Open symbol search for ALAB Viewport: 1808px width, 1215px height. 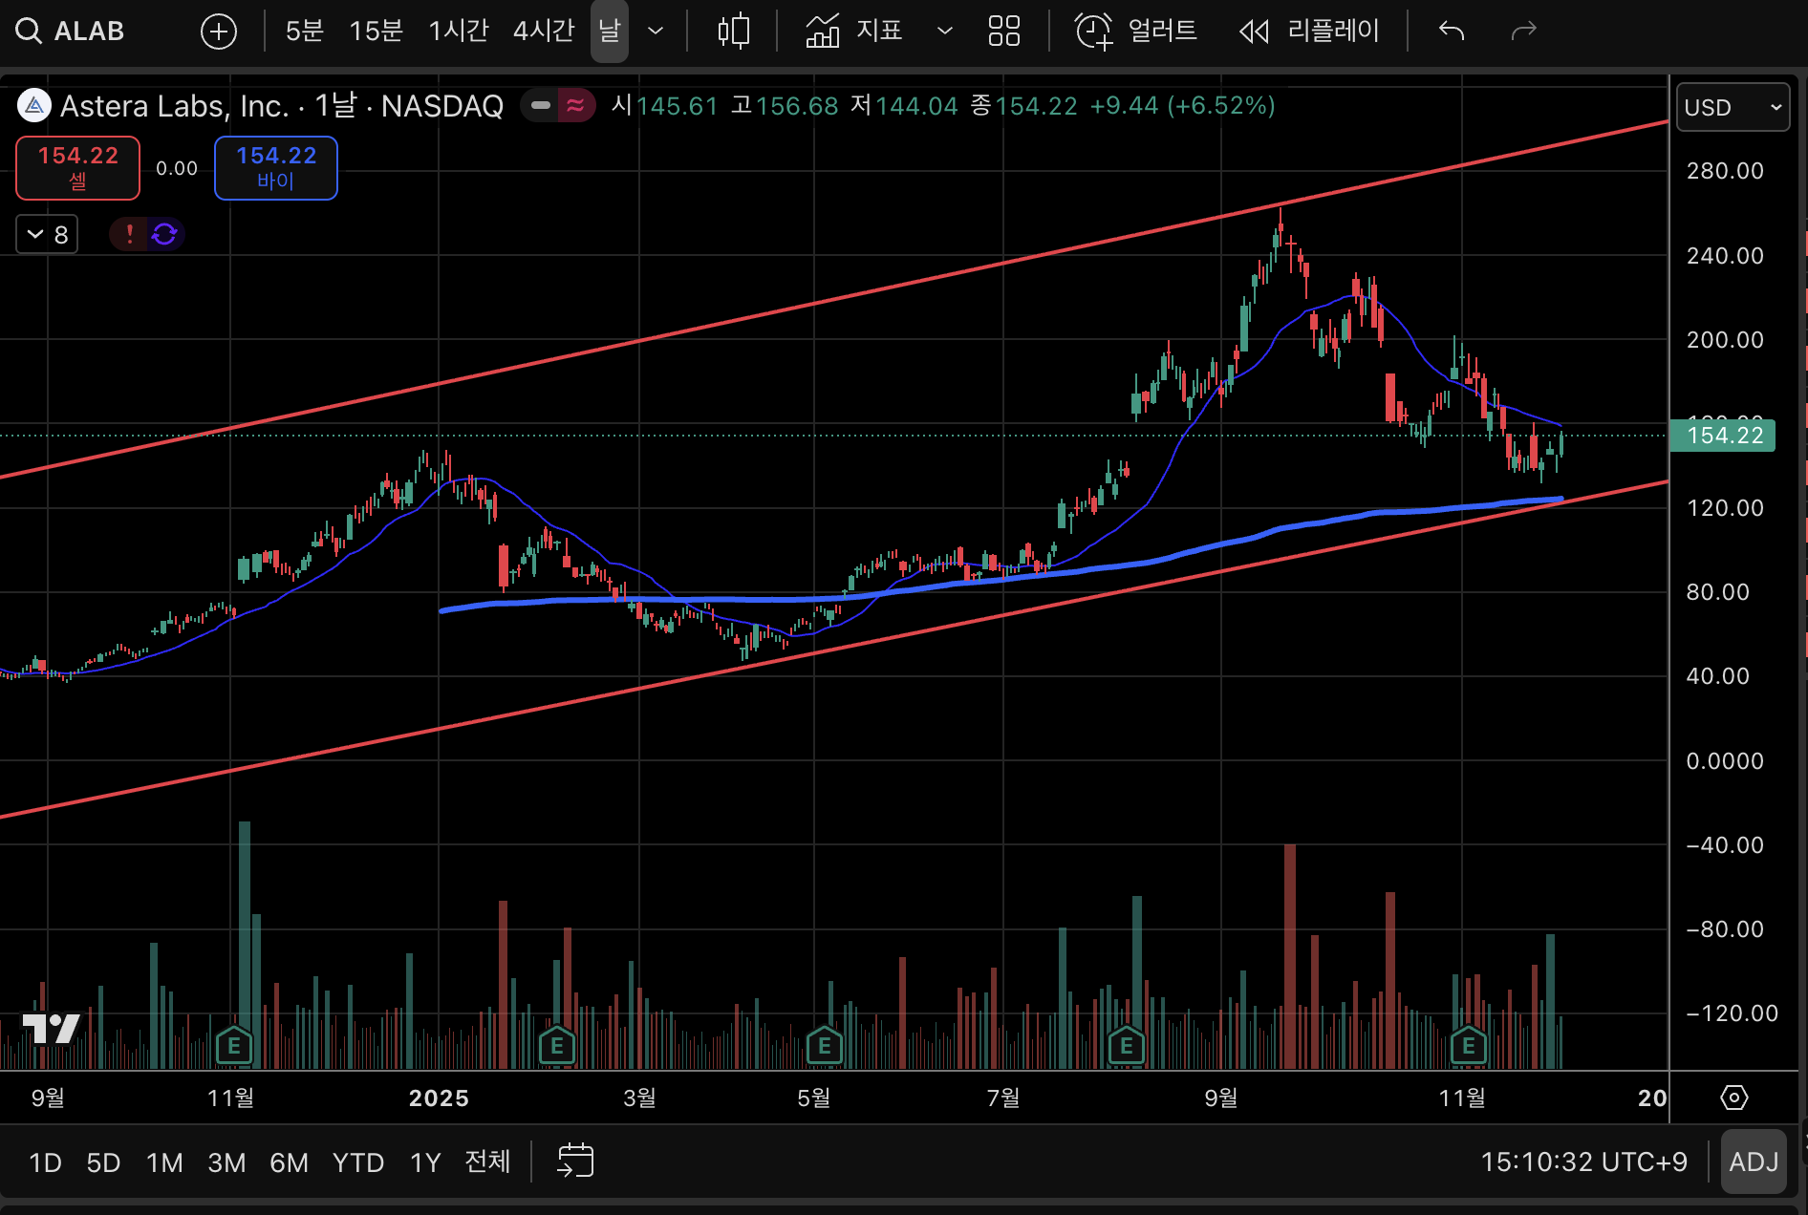(72, 31)
